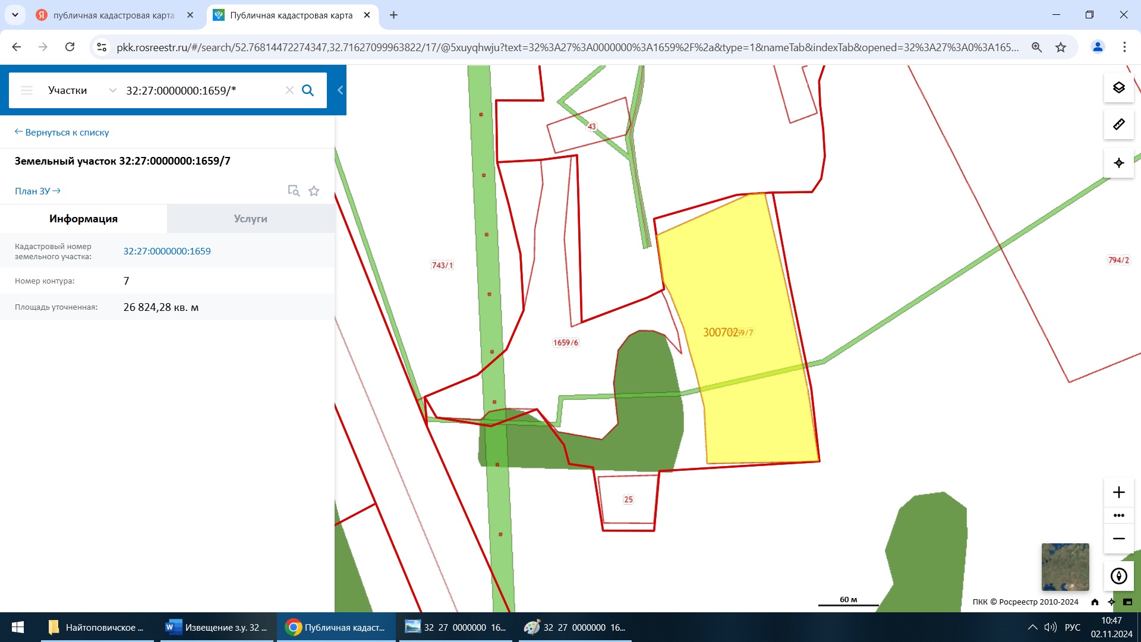Click the search field with 32:27:0000000:1659/*
1141x642 pixels.
tap(201, 90)
